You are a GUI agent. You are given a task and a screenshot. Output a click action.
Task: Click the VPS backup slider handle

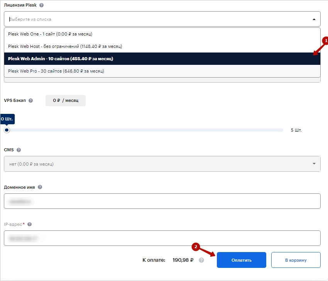[7, 130]
